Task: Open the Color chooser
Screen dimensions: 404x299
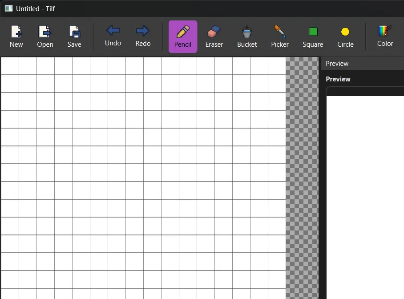Action: click(x=385, y=36)
